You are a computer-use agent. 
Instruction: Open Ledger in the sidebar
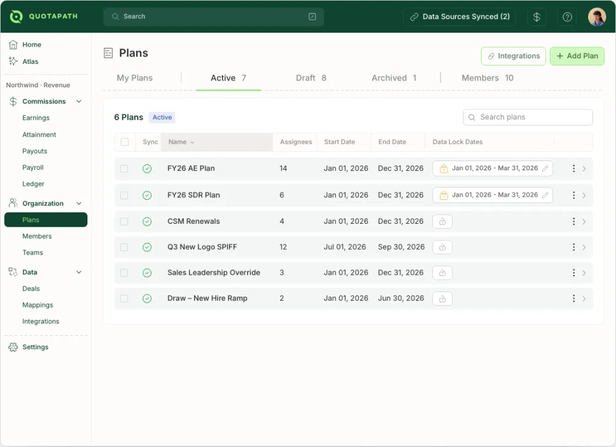(x=33, y=184)
